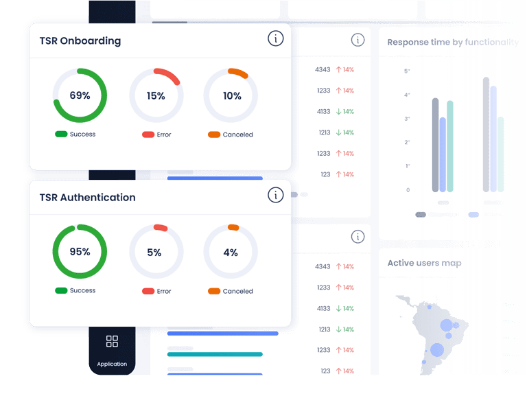527x396 pixels.
Task: Open info icon on TSR Onboarding card
Action: (275, 38)
